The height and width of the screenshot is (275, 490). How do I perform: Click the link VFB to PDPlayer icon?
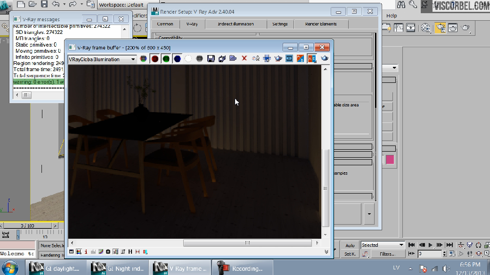289,58
